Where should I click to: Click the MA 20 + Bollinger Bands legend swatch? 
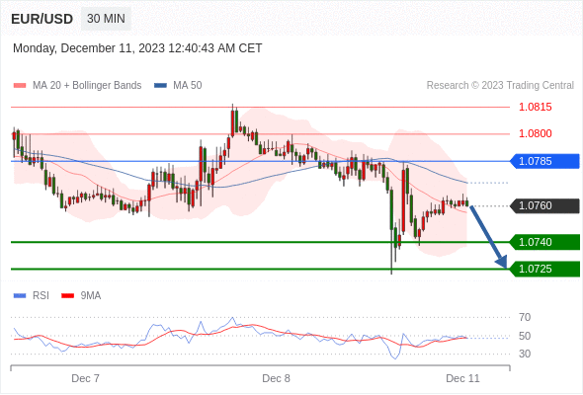(20, 86)
